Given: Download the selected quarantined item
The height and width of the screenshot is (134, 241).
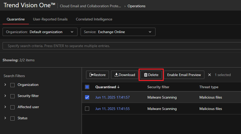Looking at the screenshot, I should 125,75.
